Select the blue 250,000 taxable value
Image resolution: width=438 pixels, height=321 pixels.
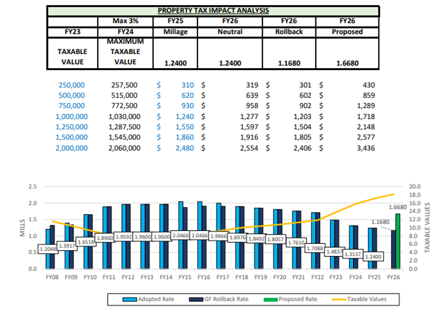click(x=72, y=85)
